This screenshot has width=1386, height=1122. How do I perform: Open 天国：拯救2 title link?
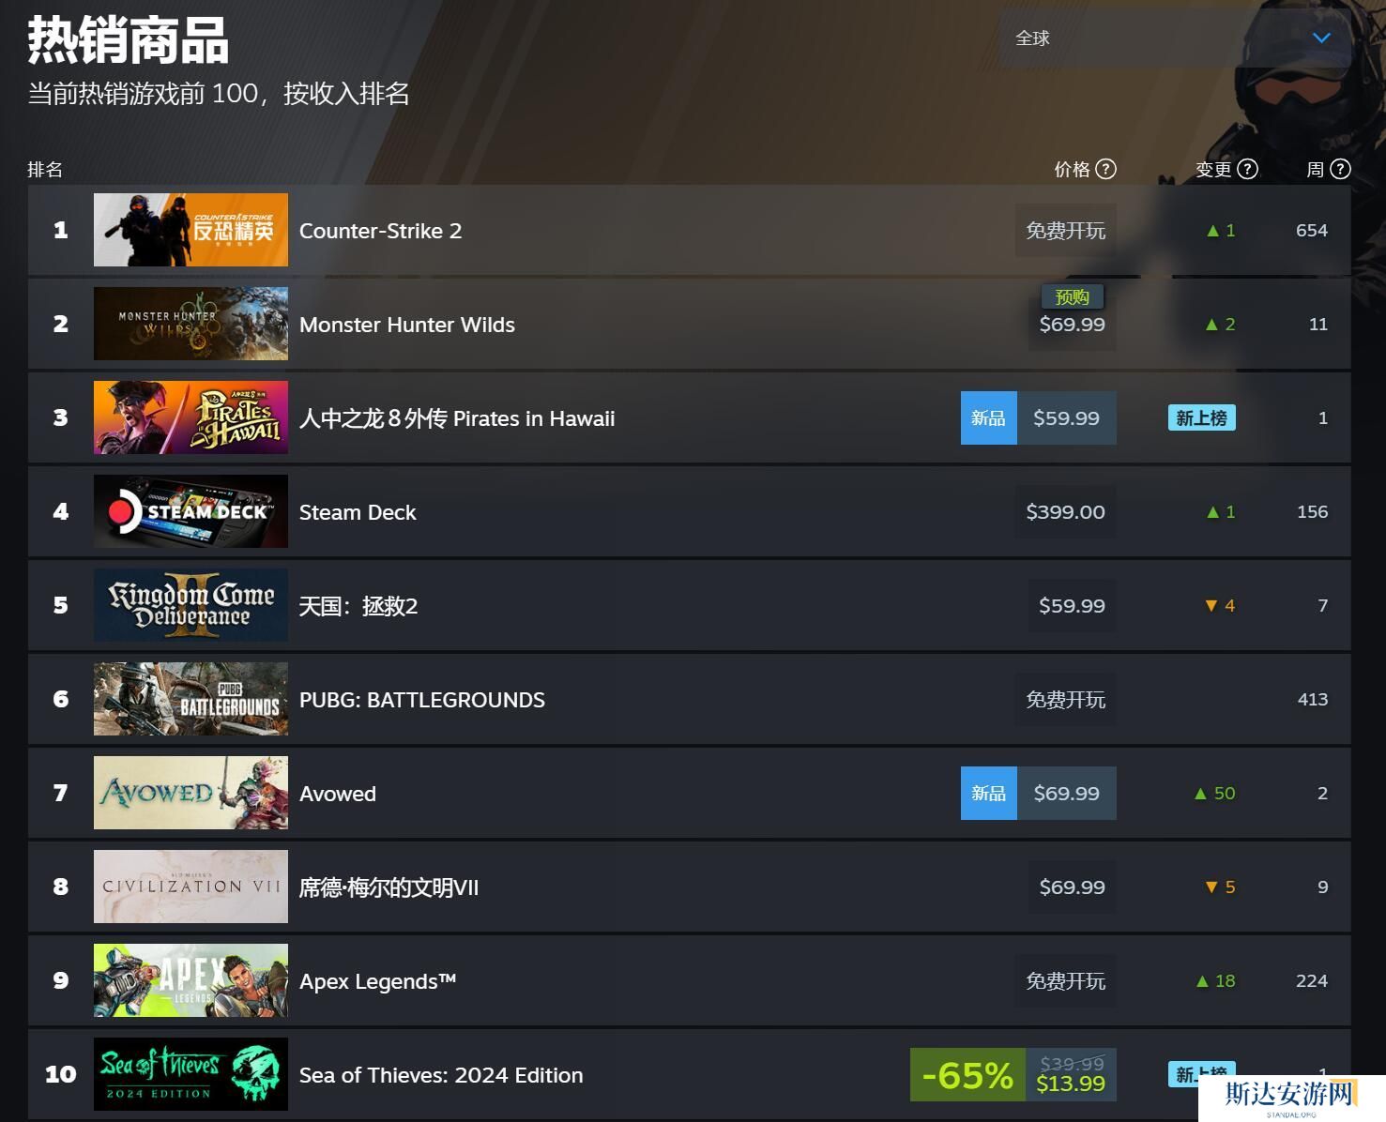[x=358, y=606]
